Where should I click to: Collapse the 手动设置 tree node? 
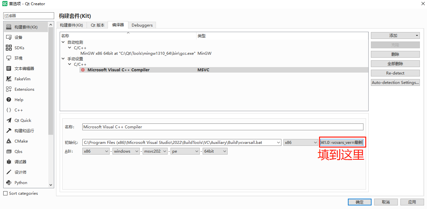tap(63, 59)
